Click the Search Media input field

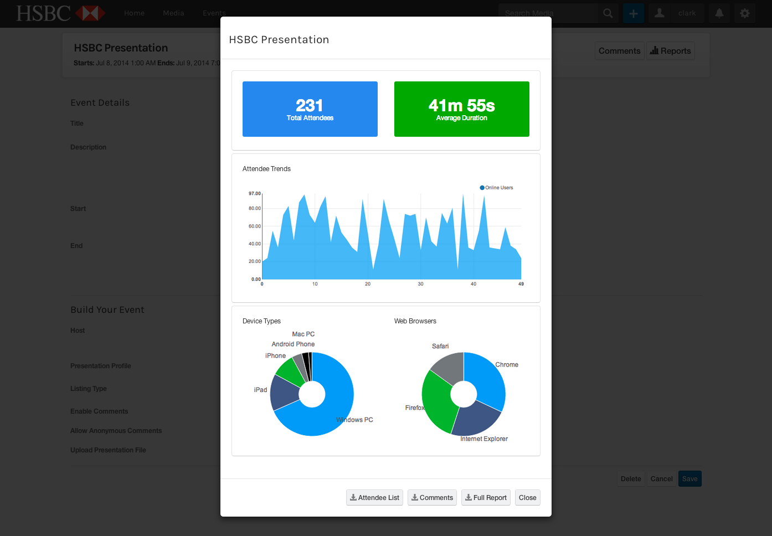pyautogui.click(x=548, y=13)
